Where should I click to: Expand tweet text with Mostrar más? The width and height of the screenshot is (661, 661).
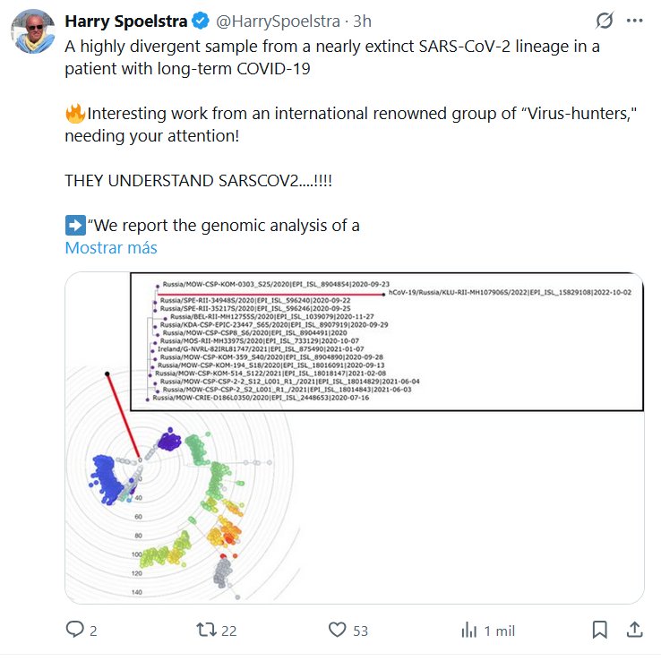pos(111,247)
